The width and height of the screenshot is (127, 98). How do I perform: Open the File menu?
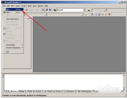pyautogui.click(x=4, y=6)
